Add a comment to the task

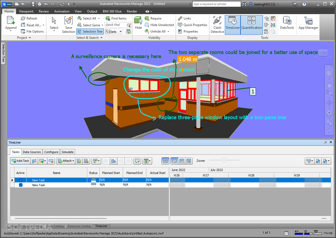click(137, 161)
